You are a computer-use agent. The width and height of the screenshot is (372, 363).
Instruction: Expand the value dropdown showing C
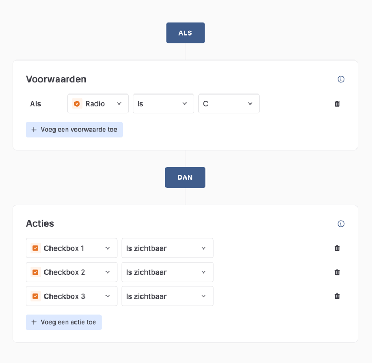(x=229, y=104)
